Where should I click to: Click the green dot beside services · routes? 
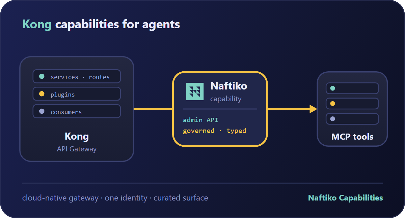pos(42,76)
